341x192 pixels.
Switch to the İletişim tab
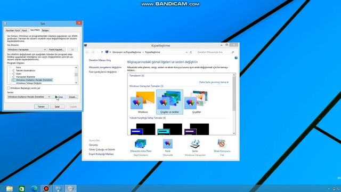[x=45, y=30]
